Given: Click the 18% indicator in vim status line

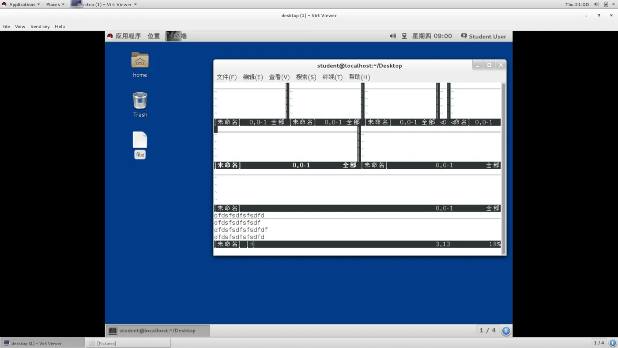Looking at the screenshot, I should pos(495,244).
